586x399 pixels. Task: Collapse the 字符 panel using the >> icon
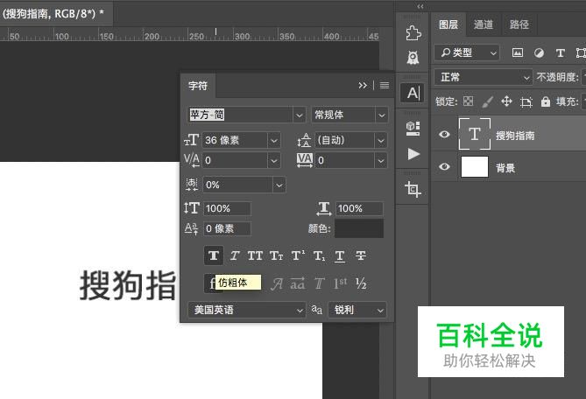click(362, 86)
